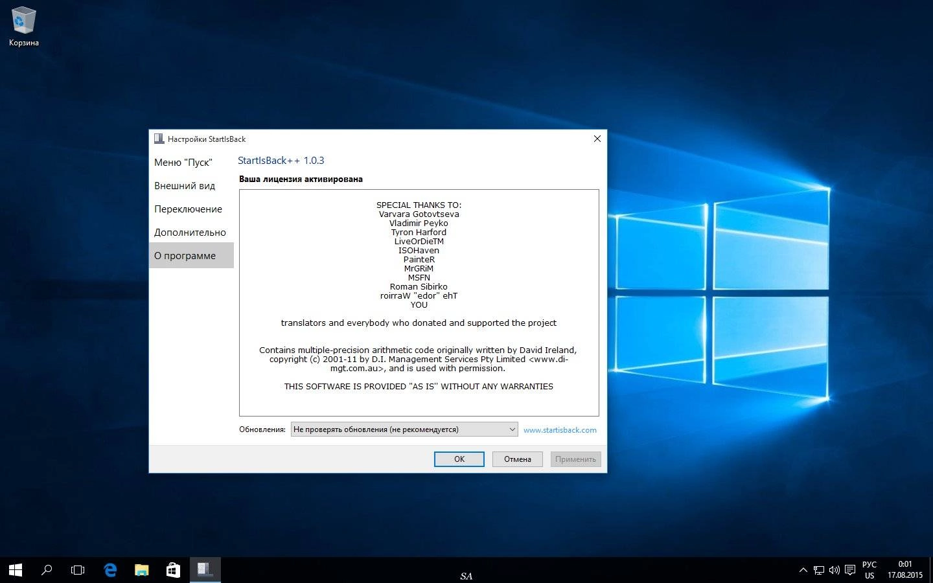
Task: Open the volume tray icon
Action: pos(835,570)
